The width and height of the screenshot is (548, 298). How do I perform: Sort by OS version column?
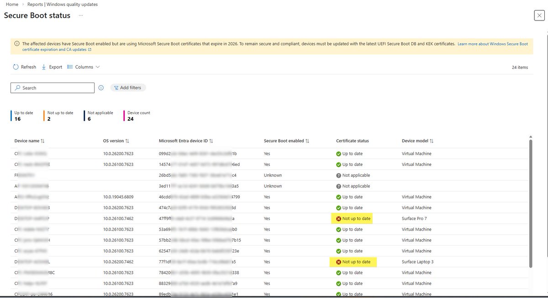[116, 141]
